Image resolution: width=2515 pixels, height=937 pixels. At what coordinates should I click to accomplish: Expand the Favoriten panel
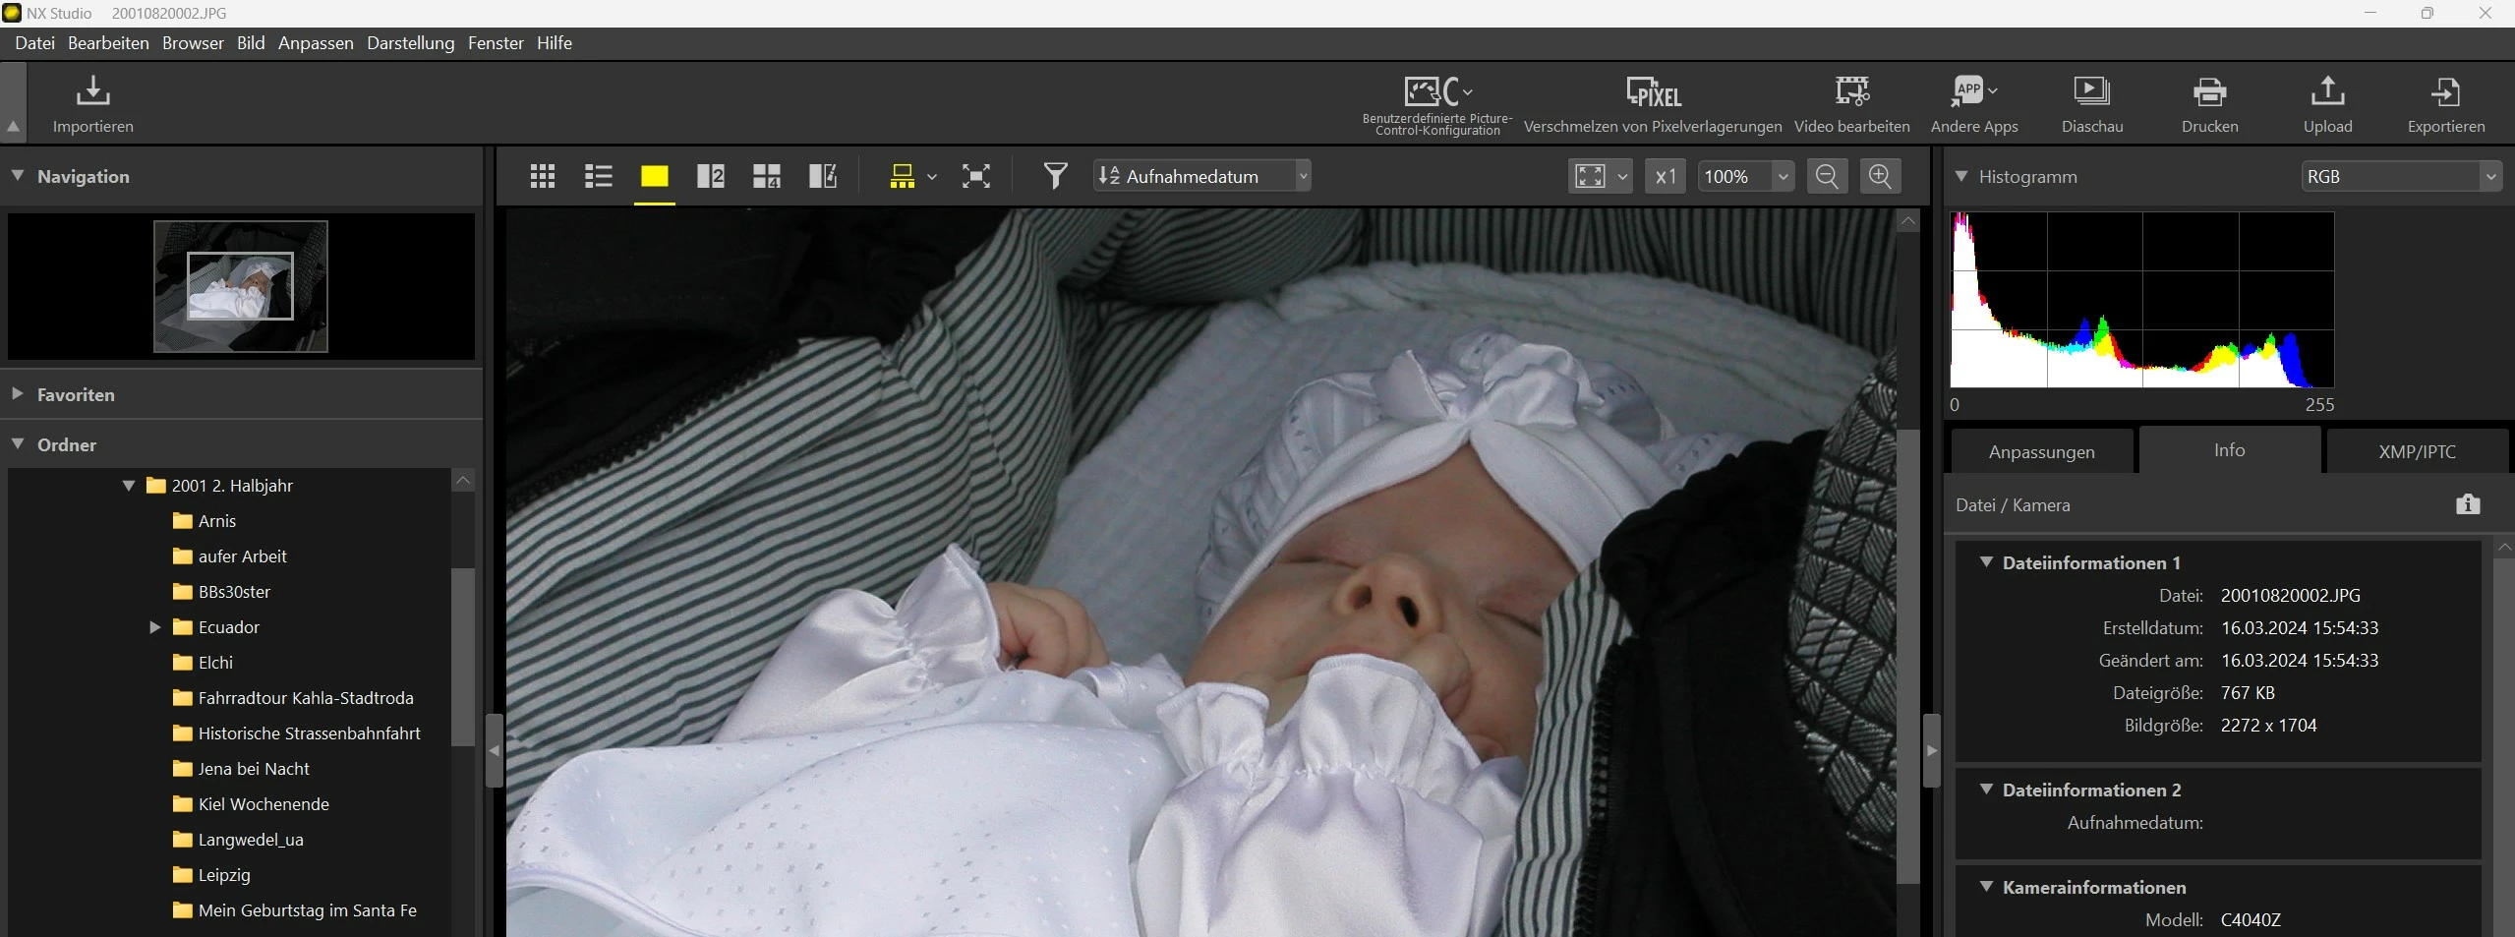pos(17,393)
